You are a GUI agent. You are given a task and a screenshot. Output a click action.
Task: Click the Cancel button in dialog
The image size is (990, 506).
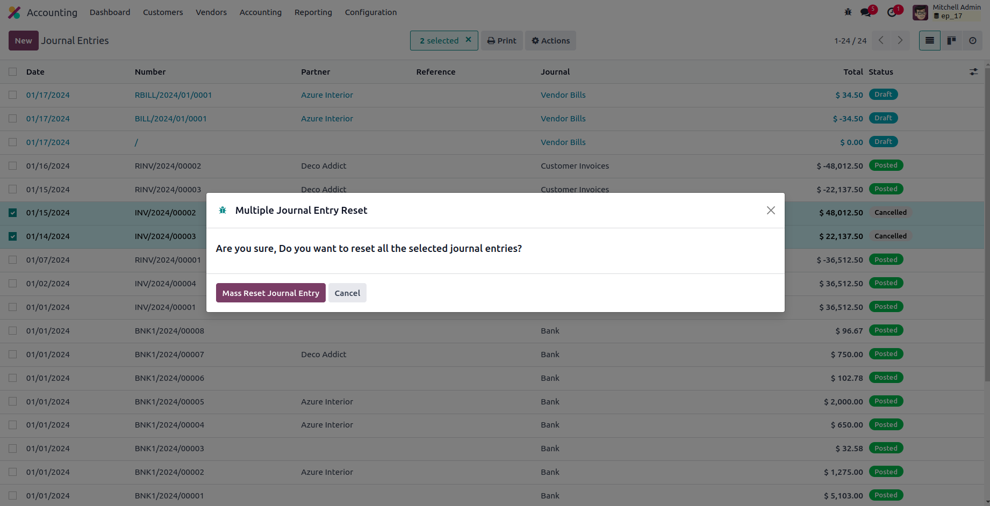347,293
